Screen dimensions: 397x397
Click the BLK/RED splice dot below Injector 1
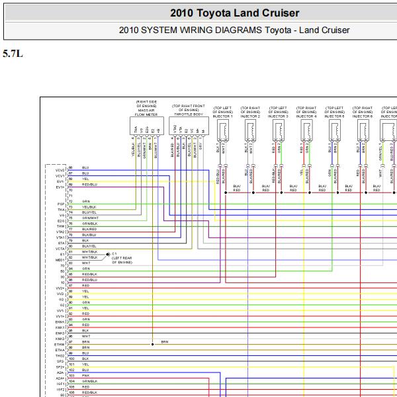pyautogui.click(x=226, y=193)
